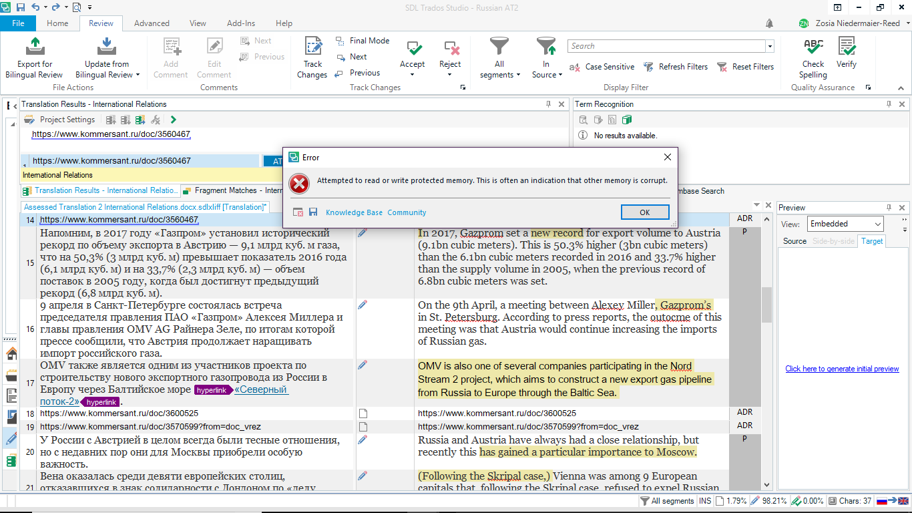
Task: Click Reset Filters in Display Filter
Action: pyautogui.click(x=745, y=67)
